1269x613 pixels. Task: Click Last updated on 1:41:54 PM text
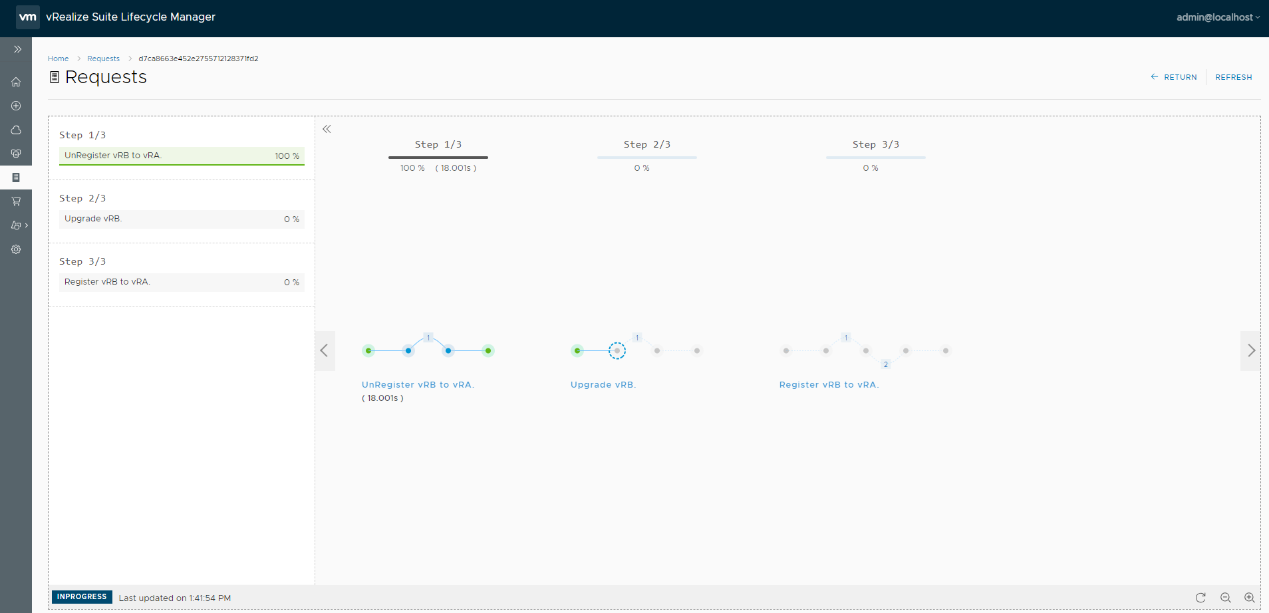175,598
